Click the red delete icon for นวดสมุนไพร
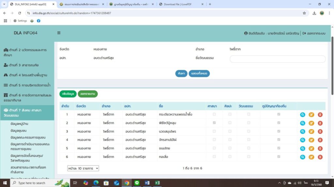The width and height of the screenshot is (334, 187). pyautogui.click(x=320, y=131)
